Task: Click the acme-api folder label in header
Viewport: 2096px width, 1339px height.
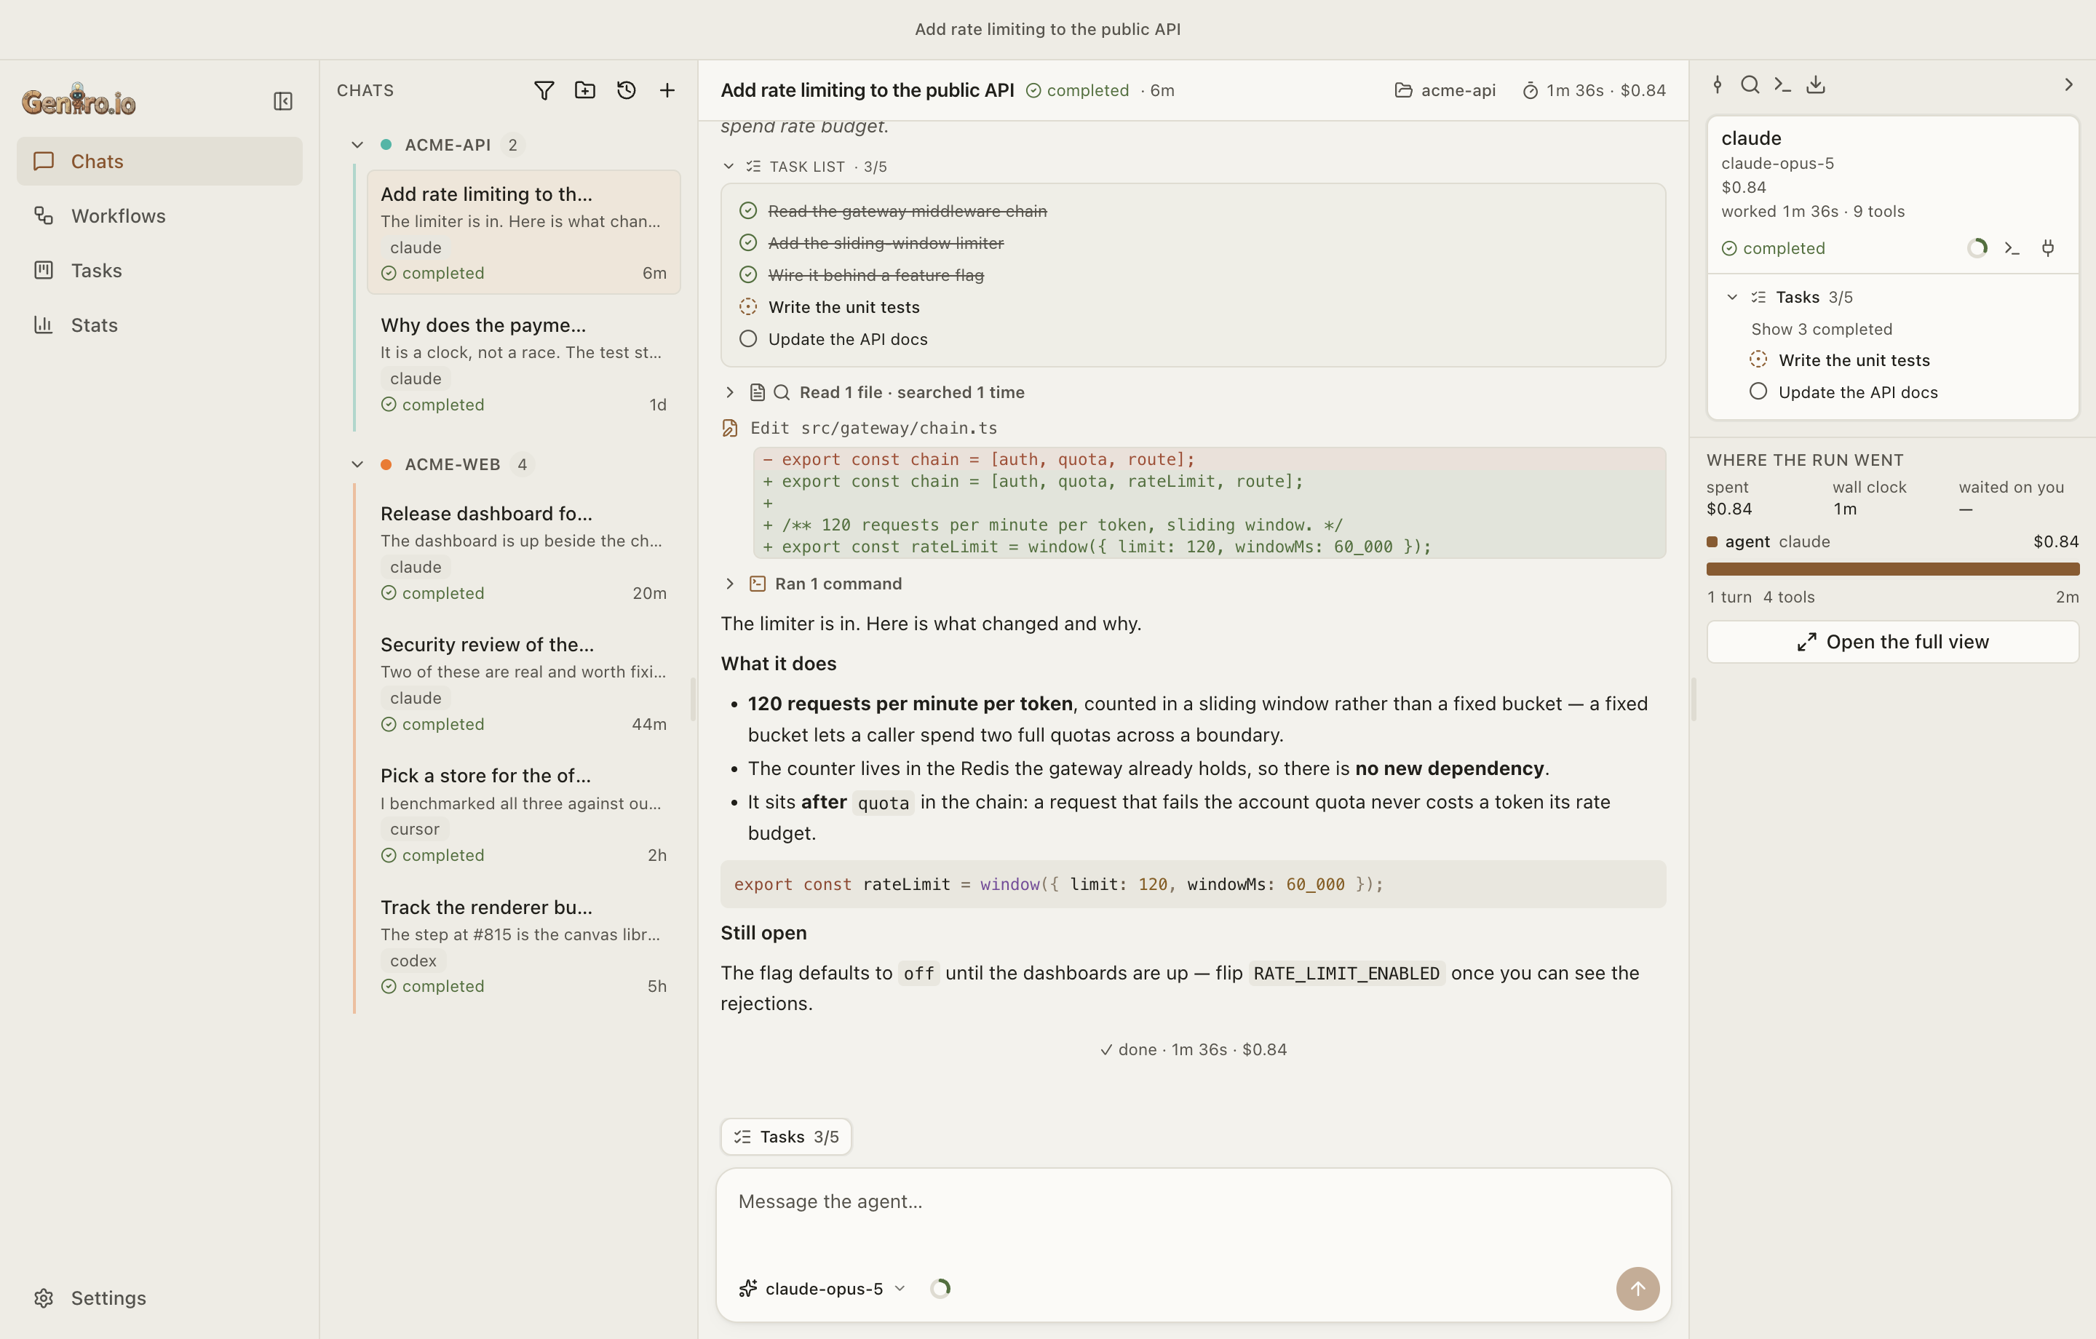Action: coord(1445,90)
